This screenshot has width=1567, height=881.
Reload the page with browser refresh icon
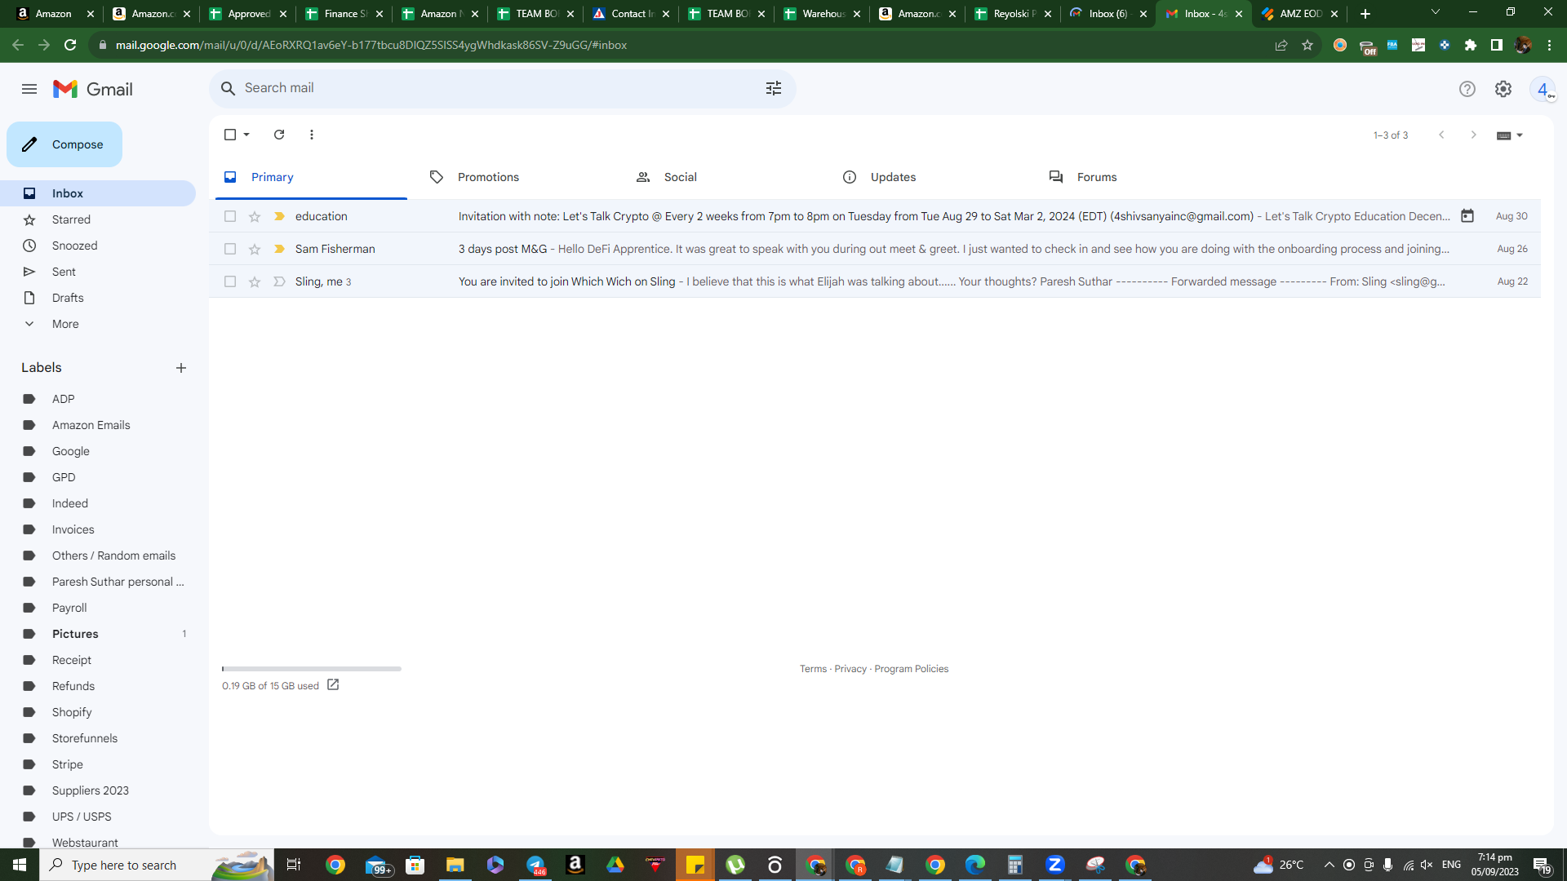[x=70, y=45]
